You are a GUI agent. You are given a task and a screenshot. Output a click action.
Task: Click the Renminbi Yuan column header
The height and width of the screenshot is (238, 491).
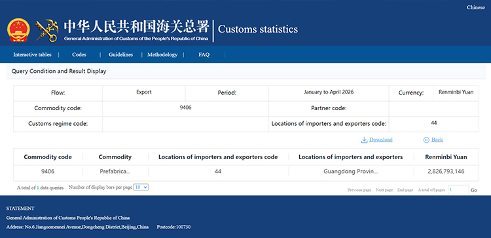coord(446,157)
